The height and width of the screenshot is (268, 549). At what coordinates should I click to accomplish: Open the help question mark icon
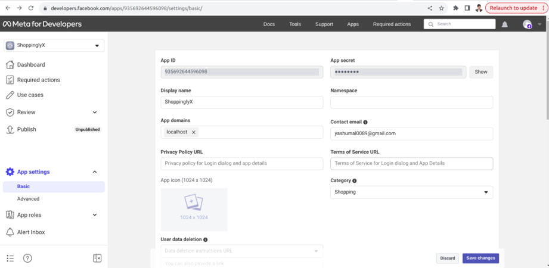[x=27, y=258]
